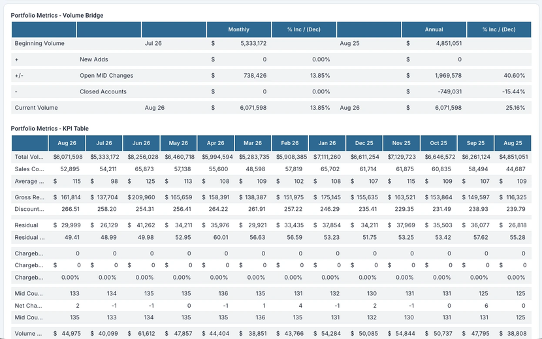
Task: Click the Aug 26 discount value 266.51
Action: [71, 209]
